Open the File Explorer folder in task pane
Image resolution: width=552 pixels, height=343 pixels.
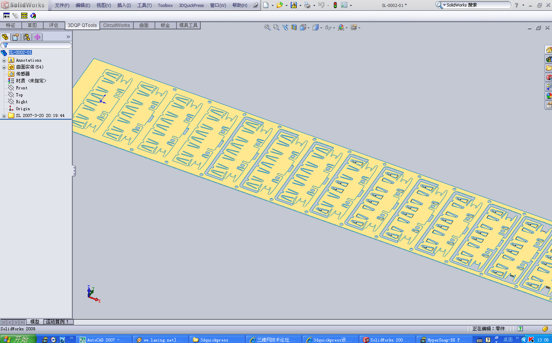[549, 68]
